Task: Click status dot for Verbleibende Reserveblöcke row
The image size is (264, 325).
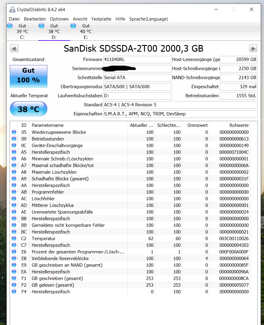Action: point(14,258)
